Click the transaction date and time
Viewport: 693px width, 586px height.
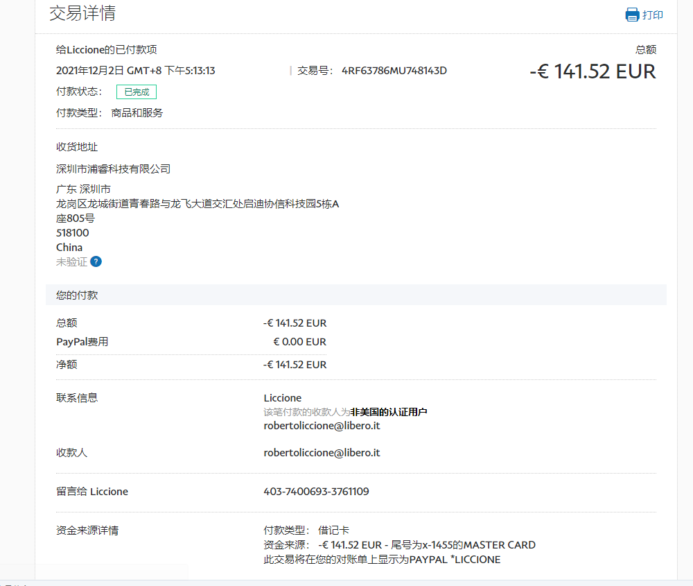(135, 70)
